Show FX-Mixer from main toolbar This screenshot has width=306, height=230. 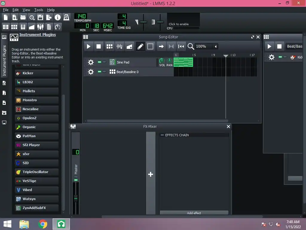[x=40, y=27]
